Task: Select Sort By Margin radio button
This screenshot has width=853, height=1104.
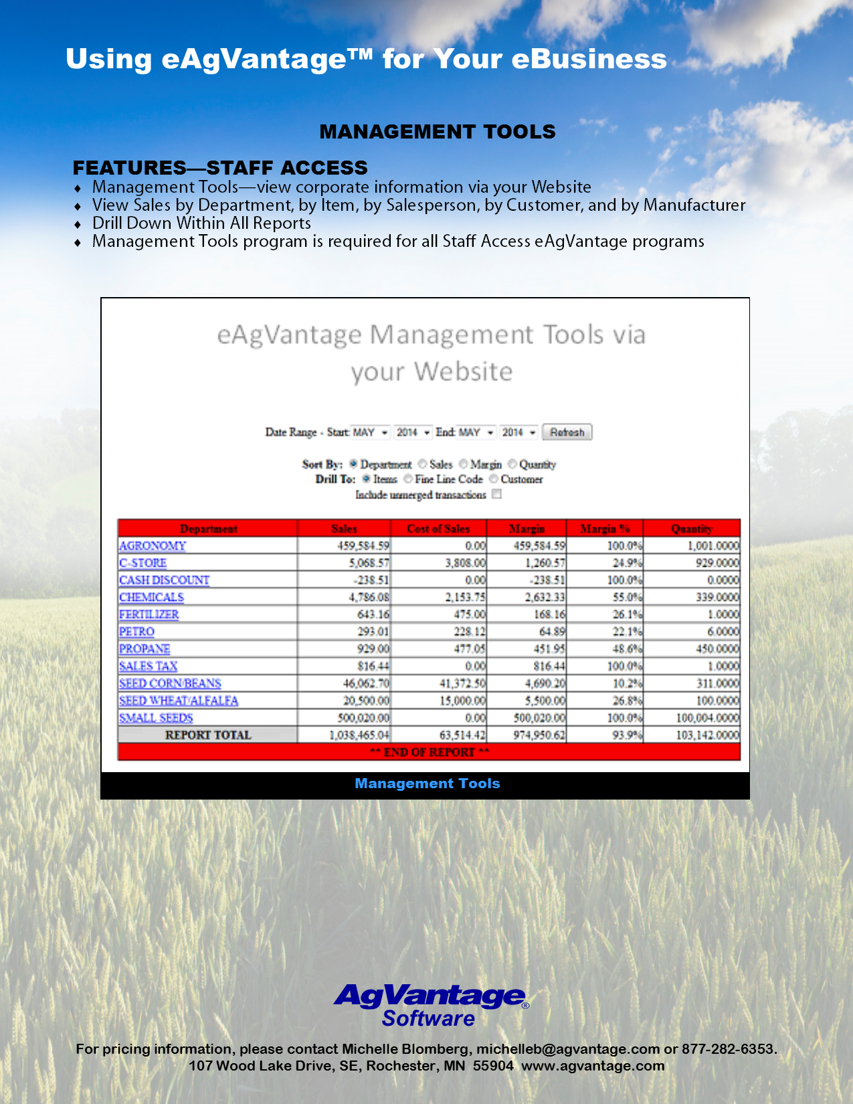Action: [x=463, y=464]
